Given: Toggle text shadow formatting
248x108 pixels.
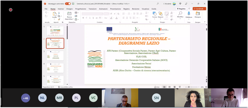Looking at the screenshot, I should [93, 18].
